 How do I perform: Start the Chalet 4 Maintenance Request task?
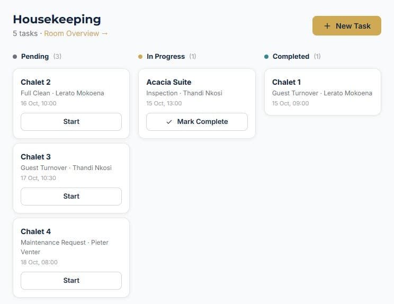(x=71, y=280)
